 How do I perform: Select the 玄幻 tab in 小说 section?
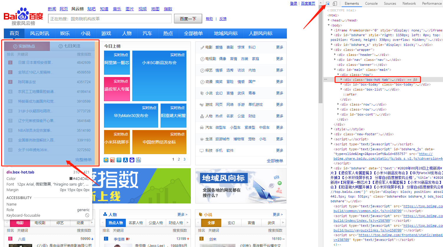coord(231,223)
